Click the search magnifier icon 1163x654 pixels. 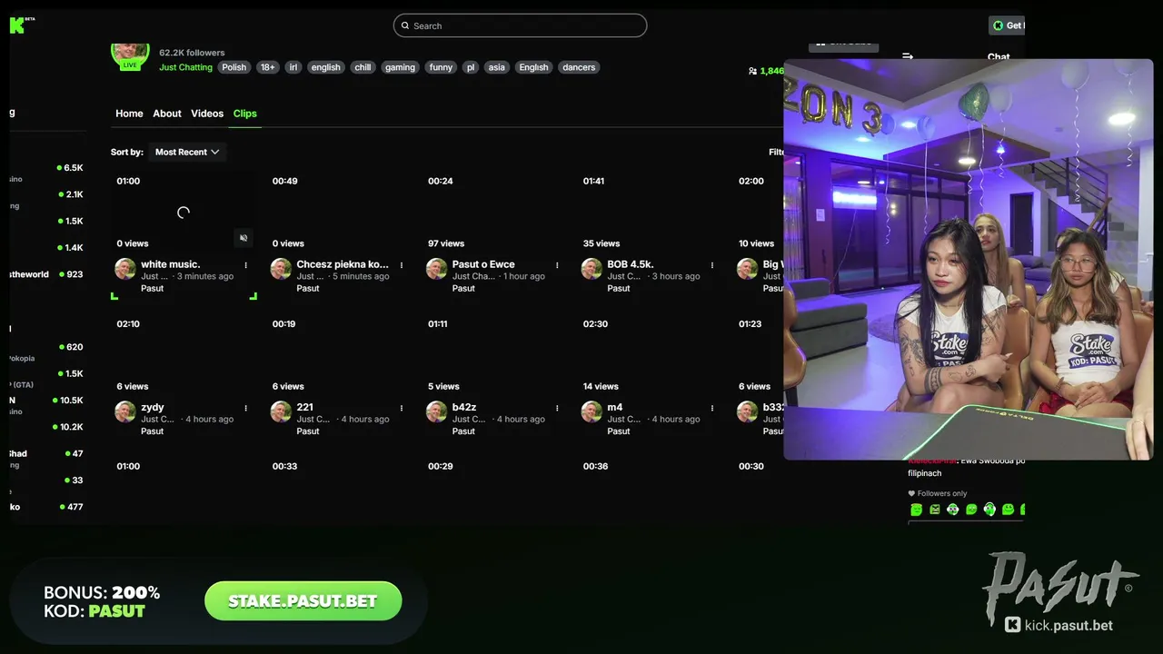point(405,25)
